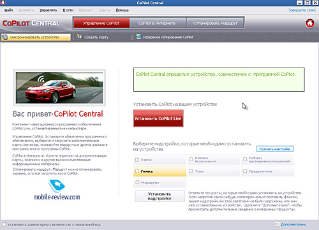
Task: Click the red Установить CoPilot Live button
Action: click(x=158, y=119)
